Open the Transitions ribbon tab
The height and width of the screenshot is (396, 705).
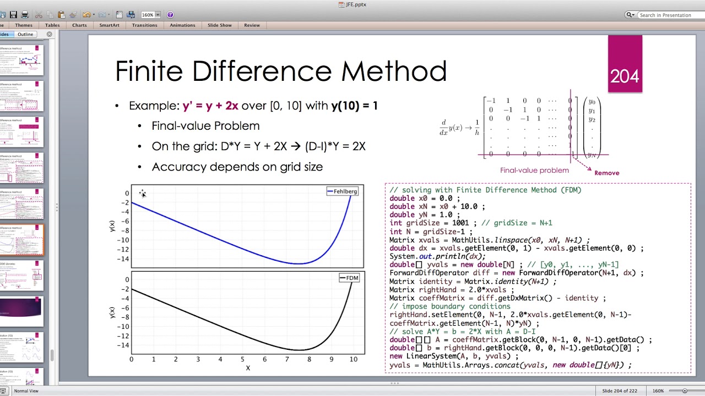tap(144, 25)
